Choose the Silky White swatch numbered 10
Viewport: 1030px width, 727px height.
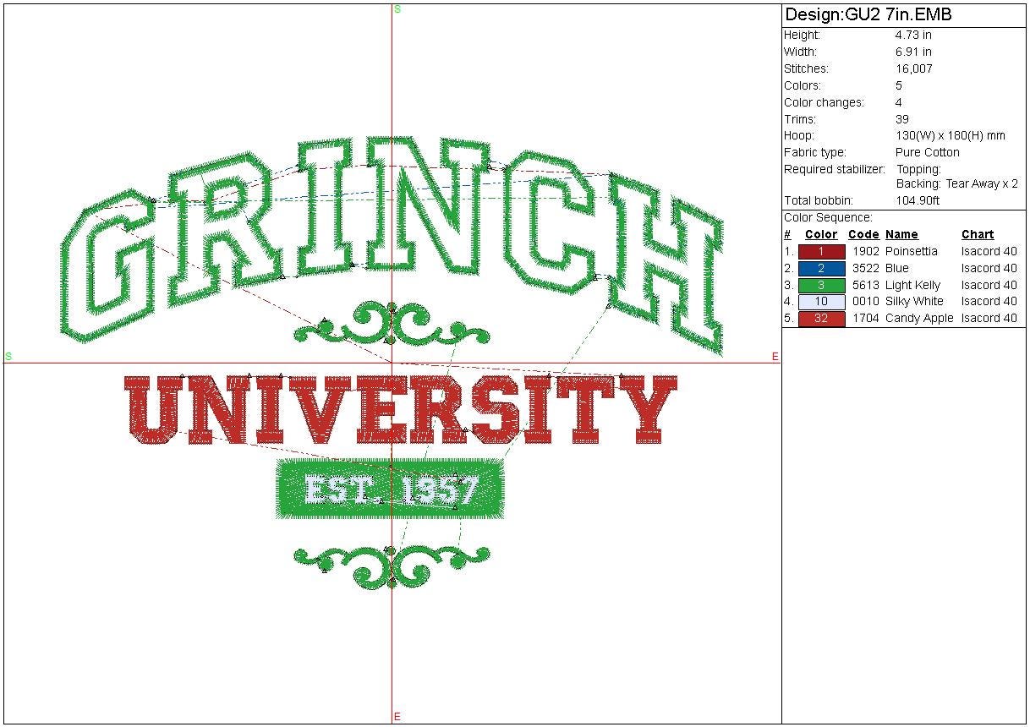coord(821,302)
